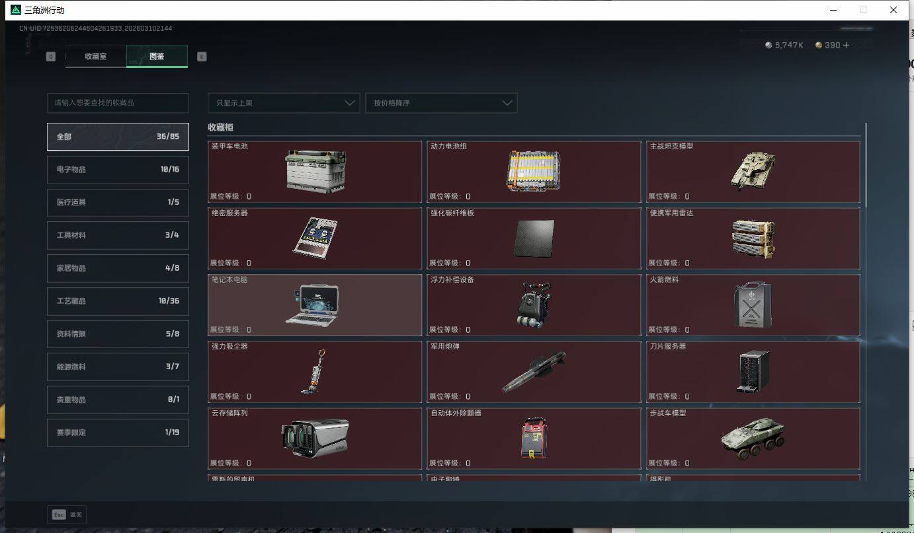Filter by the 资料情报 category
The height and width of the screenshot is (533, 914).
tap(118, 334)
